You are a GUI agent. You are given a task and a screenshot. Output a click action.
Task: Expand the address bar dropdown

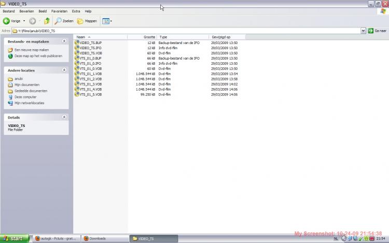point(363,31)
